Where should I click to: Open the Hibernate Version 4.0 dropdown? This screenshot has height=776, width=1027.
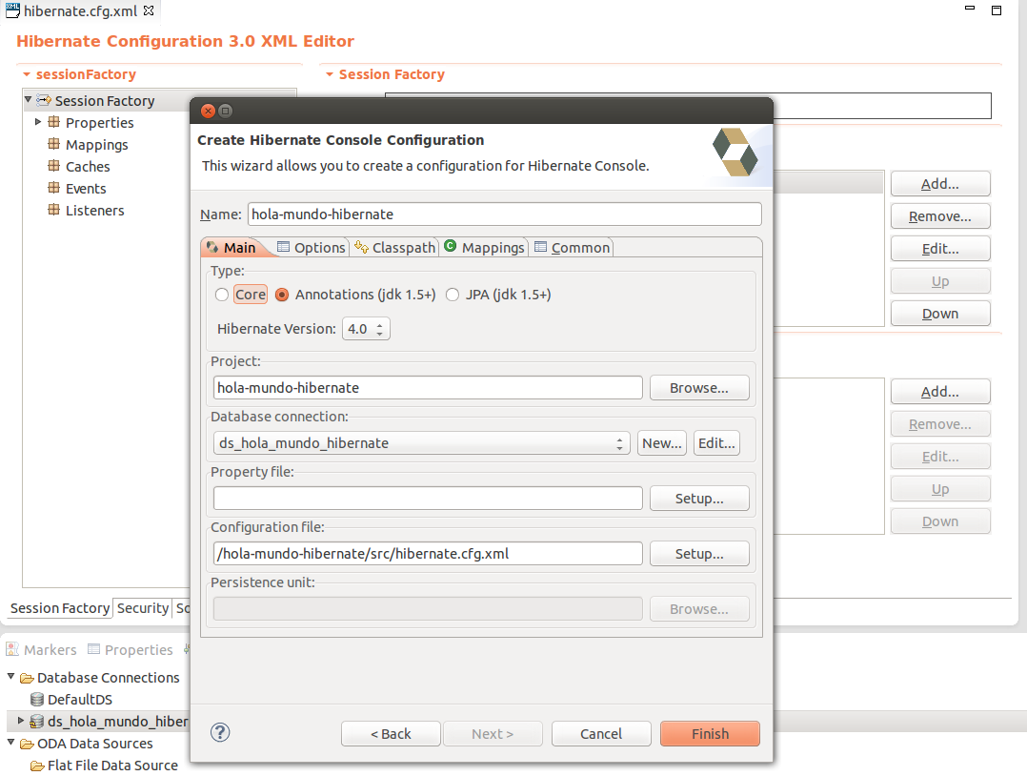click(366, 328)
